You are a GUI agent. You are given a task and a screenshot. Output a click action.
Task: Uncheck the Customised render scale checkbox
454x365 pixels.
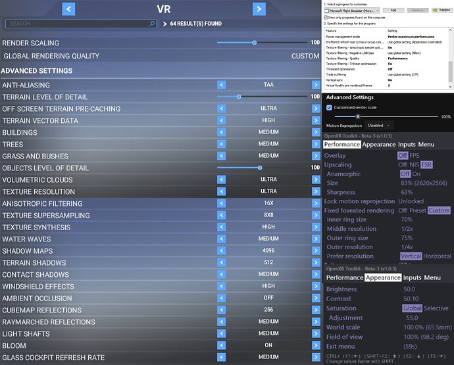pos(329,107)
